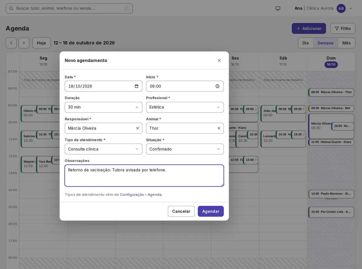Open the 14:00 Paulo Menezes appointment
The height and width of the screenshot is (269, 362).
pos(331,194)
